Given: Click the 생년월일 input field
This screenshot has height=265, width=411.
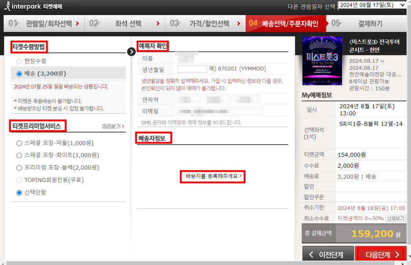Looking at the screenshot, I should [192, 69].
